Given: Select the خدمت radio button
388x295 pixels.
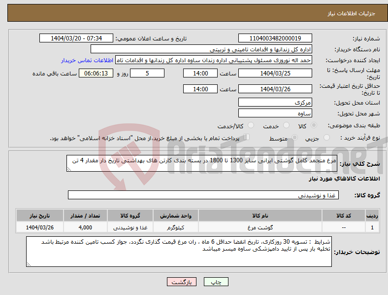Looking at the screenshot, I should pos(286,125).
